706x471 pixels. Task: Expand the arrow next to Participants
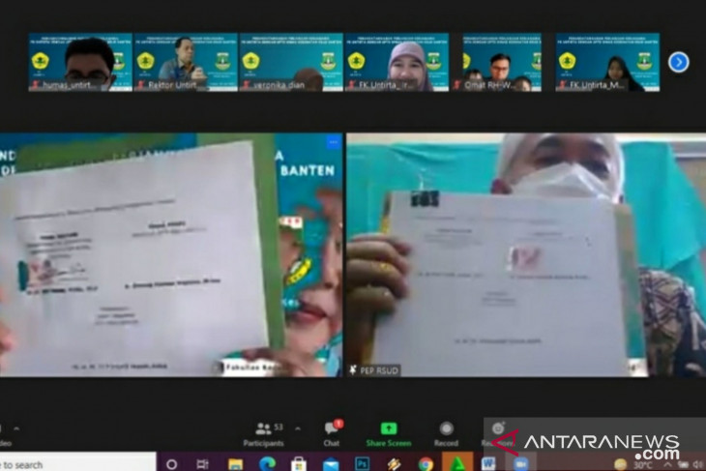[298, 428]
